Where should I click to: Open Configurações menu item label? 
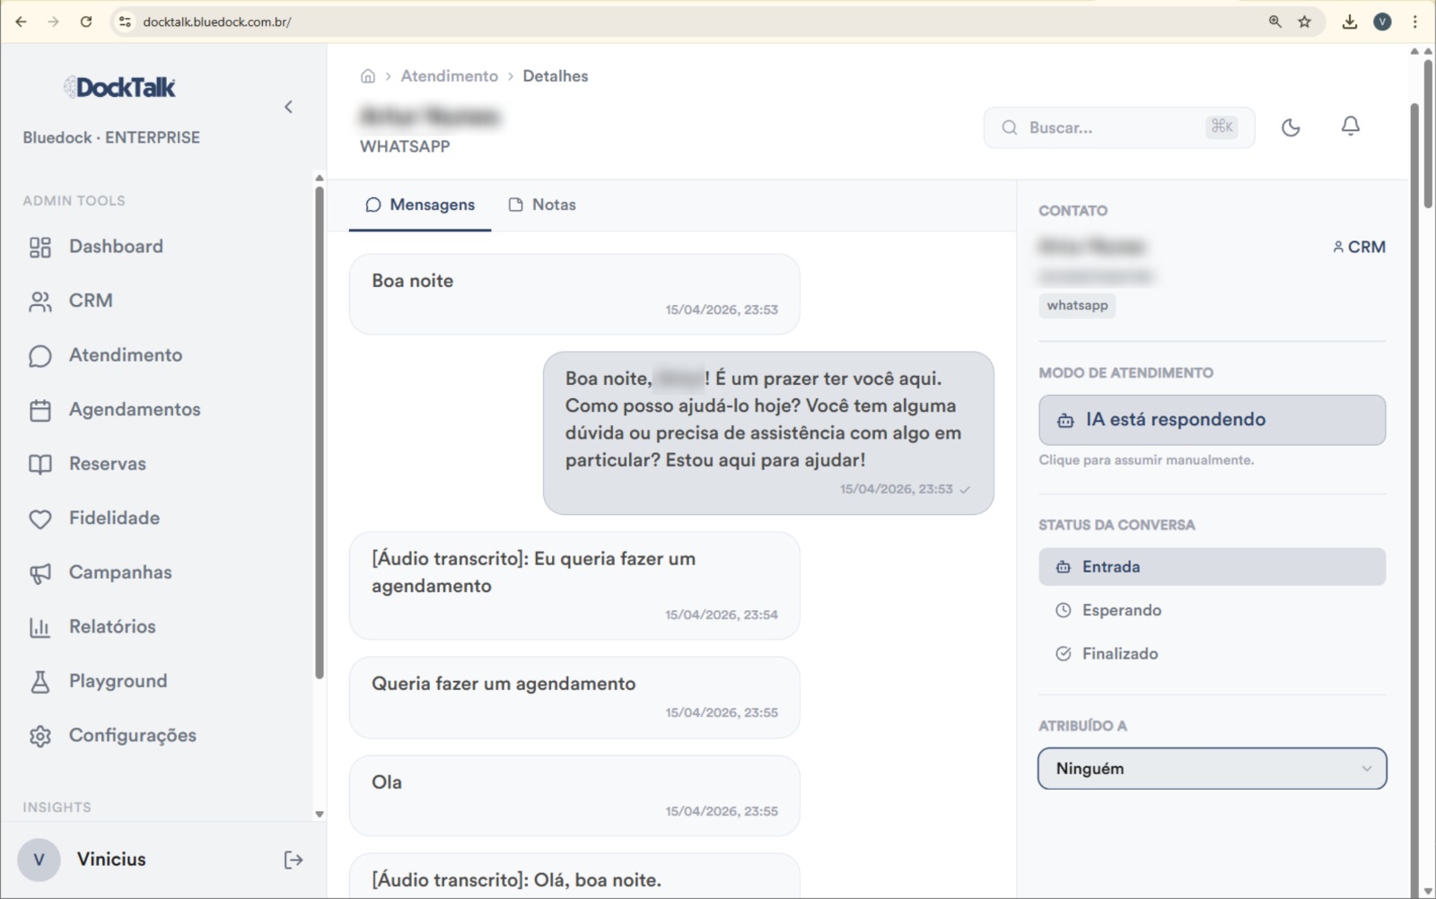[x=133, y=736]
